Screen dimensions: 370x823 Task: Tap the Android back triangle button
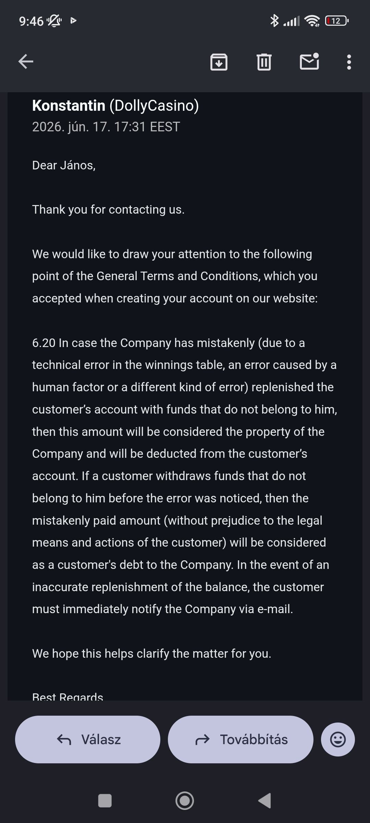[x=264, y=801]
